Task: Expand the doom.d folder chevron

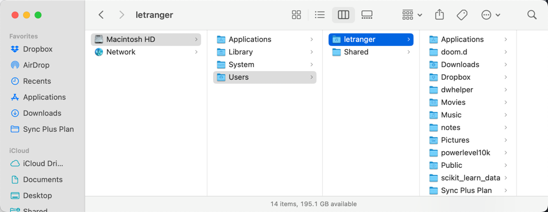Action: coord(505,52)
